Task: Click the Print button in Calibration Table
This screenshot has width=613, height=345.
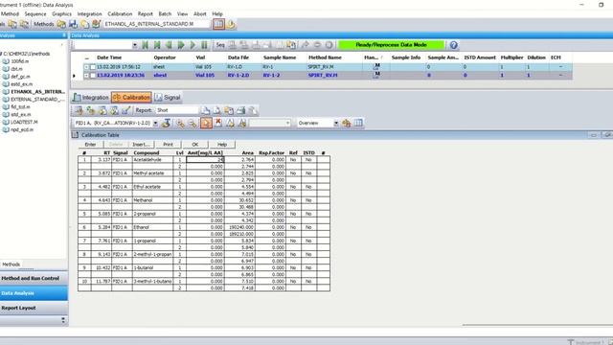Action: tap(169, 145)
